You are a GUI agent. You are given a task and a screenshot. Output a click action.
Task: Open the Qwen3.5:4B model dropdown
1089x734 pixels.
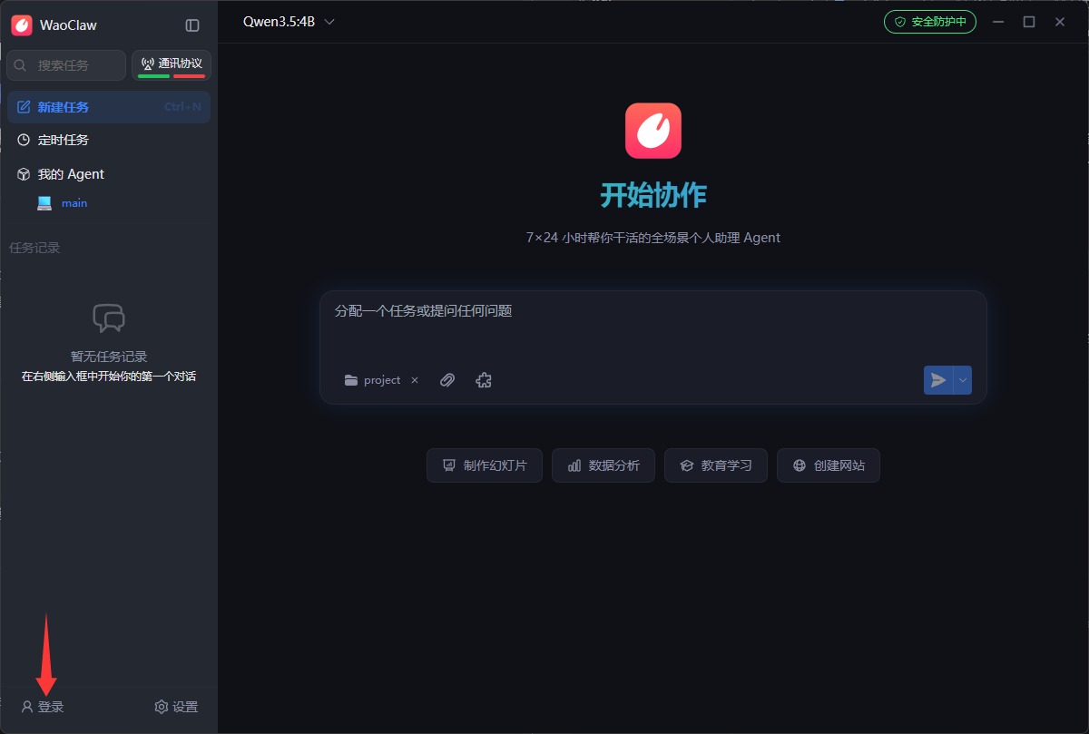pyautogui.click(x=289, y=22)
